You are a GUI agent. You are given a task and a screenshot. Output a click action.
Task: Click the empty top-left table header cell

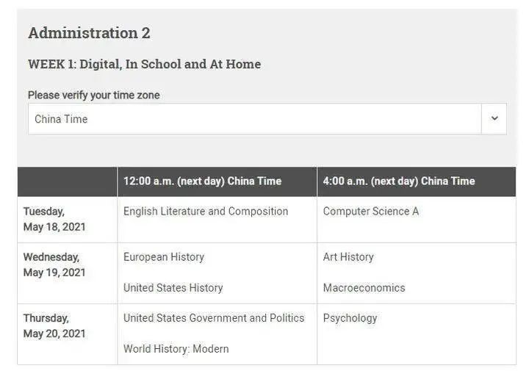(68, 181)
